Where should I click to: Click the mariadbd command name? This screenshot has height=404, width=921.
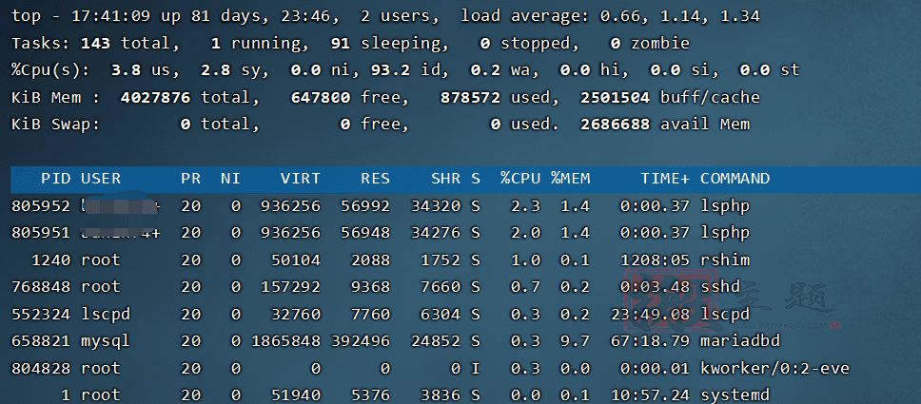click(x=739, y=341)
